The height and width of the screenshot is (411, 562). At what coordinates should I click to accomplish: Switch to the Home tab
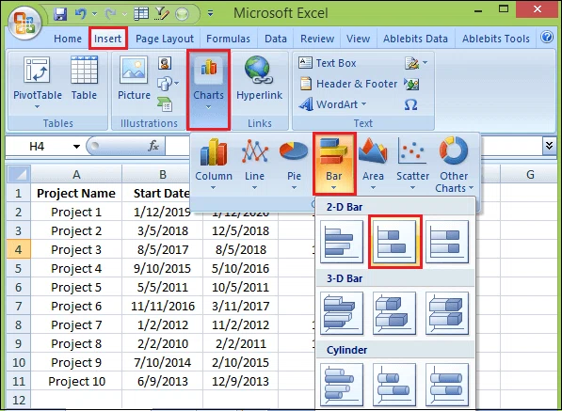tap(68, 39)
